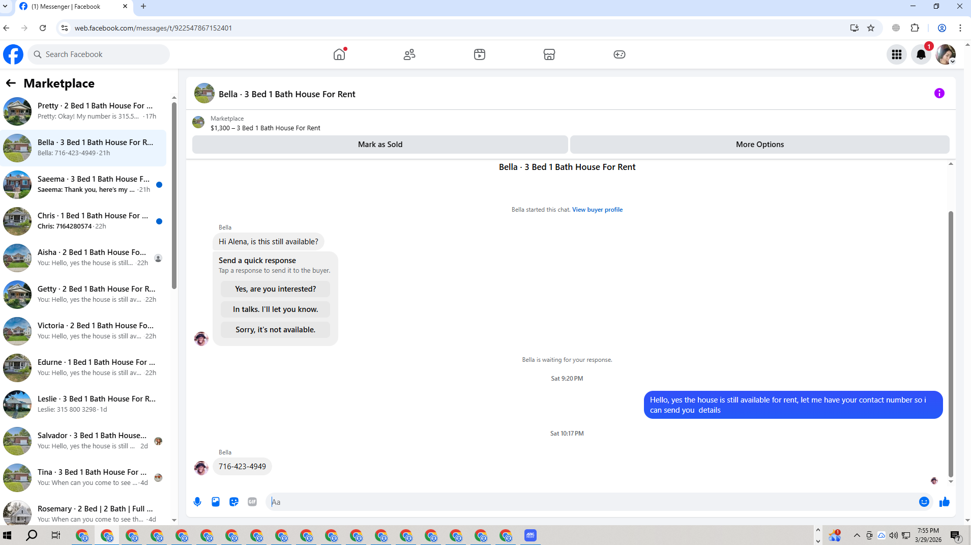The image size is (971, 545).
Task: Open account profile picture menu
Action: click(x=946, y=54)
